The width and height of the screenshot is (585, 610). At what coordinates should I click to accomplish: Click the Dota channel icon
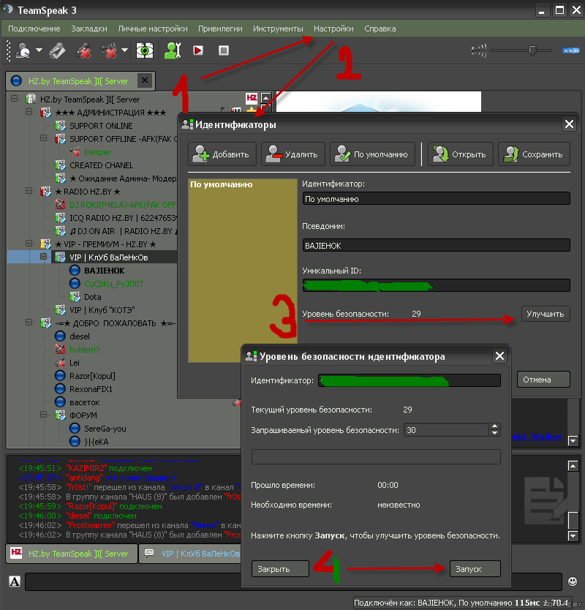[75, 297]
